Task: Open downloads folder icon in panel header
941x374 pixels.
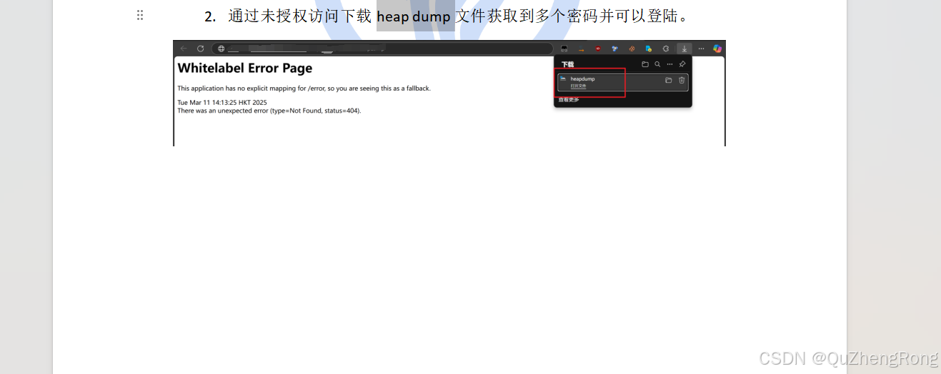Action: tap(645, 64)
